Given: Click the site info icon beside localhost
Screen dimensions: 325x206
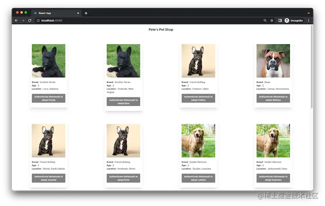Looking at the screenshot, I should (38, 20).
